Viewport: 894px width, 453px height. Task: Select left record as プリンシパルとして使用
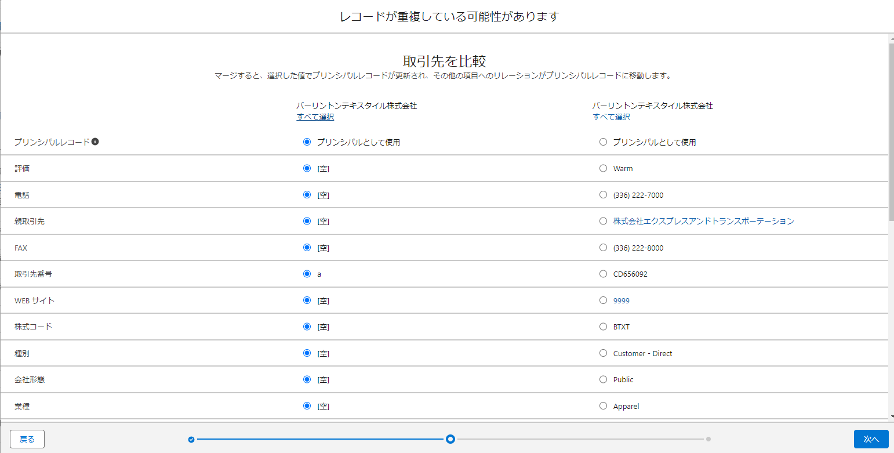tap(307, 142)
